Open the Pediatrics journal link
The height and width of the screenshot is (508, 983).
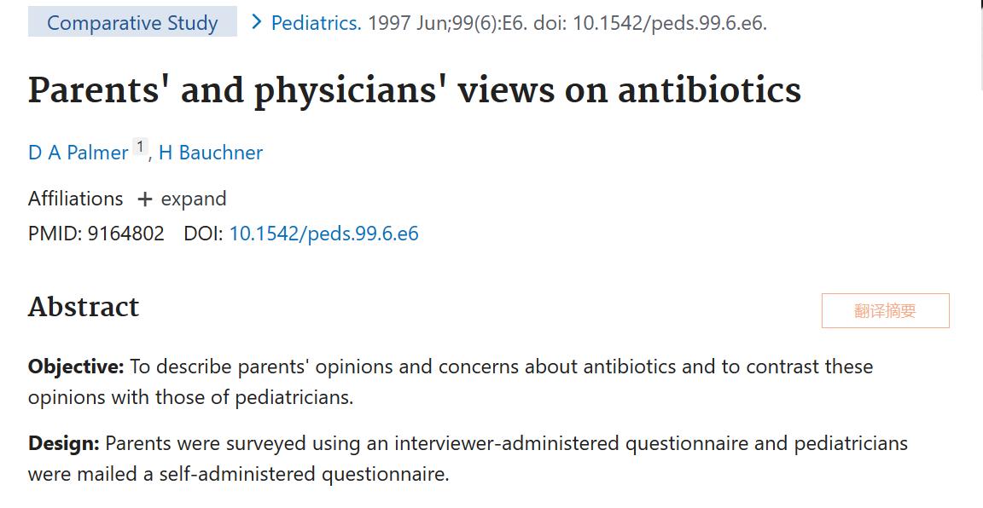click(x=316, y=23)
